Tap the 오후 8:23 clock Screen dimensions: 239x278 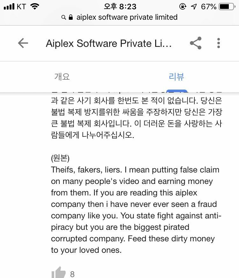(x=120, y=7)
